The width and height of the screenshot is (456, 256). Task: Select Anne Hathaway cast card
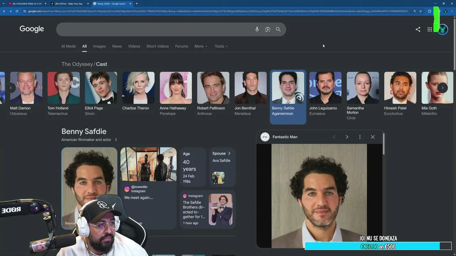pos(176,94)
